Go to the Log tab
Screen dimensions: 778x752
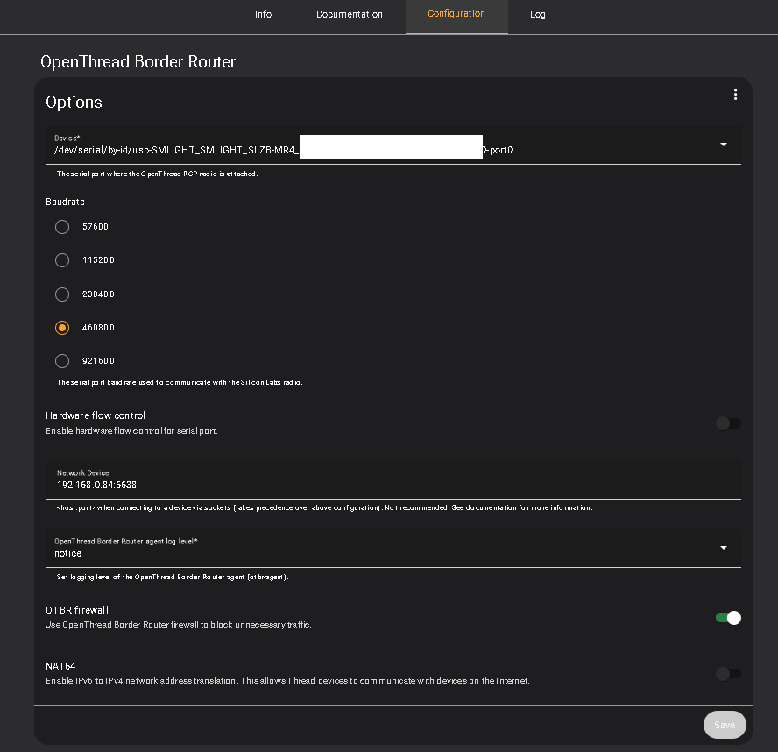pyautogui.click(x=538, y=15)
